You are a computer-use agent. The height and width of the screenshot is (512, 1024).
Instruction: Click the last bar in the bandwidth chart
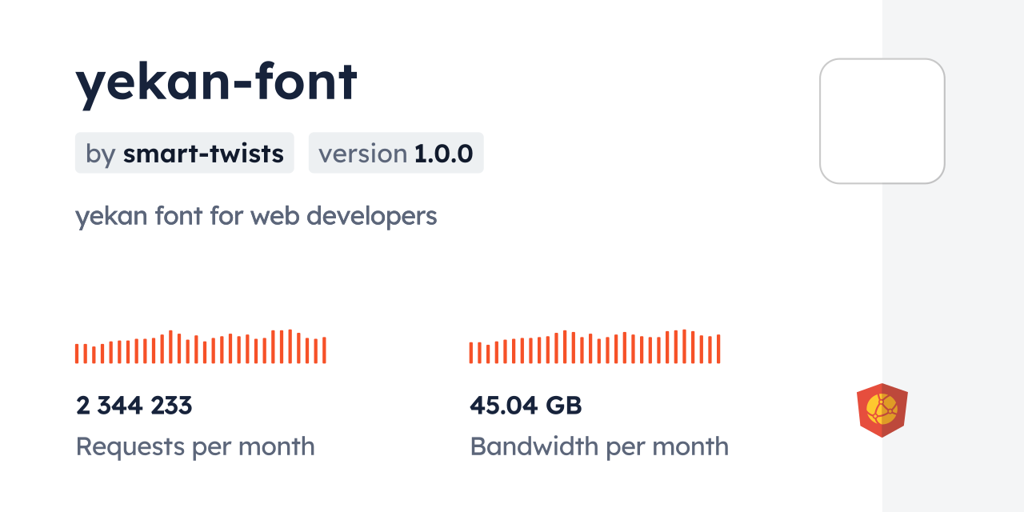pos(718,349)
